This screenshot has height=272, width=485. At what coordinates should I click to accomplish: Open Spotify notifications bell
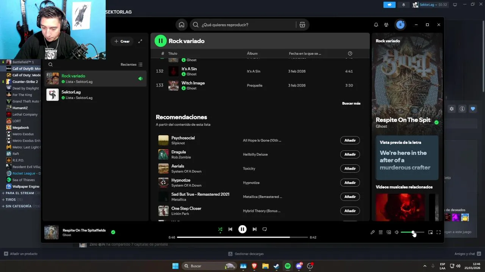[x=376, y=25]
